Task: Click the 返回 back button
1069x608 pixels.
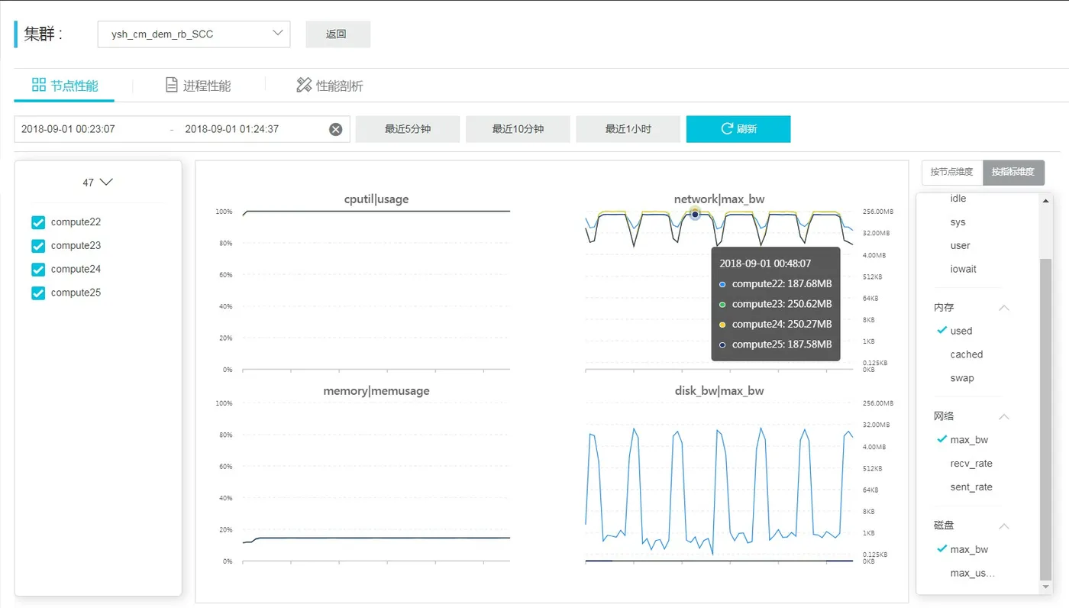Action: (337, 34)
